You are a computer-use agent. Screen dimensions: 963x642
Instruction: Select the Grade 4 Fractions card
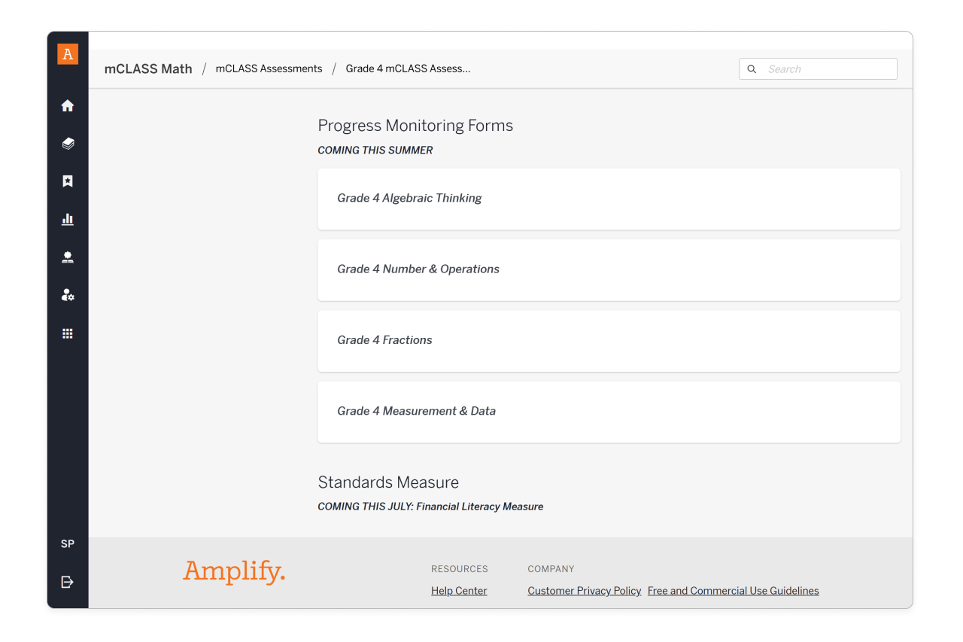(609, 341)
